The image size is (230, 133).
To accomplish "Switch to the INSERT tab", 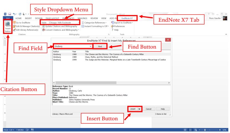I will pyautogui.click(x=28, y=18).
